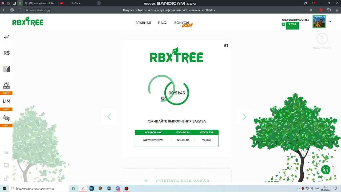Click the user avatar picture
The width and height of the screenshot is (341, 192).
click(x=319, y=22)
